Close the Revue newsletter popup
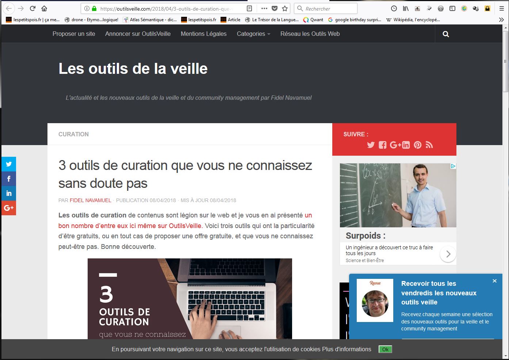 (x=494, y=281)
